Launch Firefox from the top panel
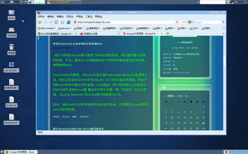Viewport: 248px width, 154px height. click(x=21, y=2)
